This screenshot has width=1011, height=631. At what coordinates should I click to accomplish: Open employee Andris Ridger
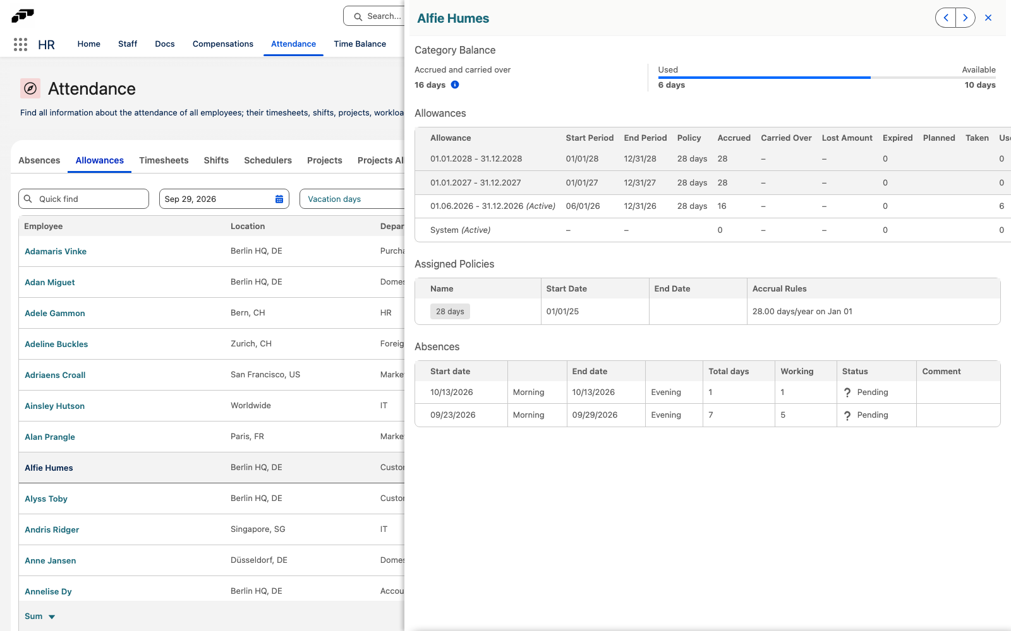52,529
